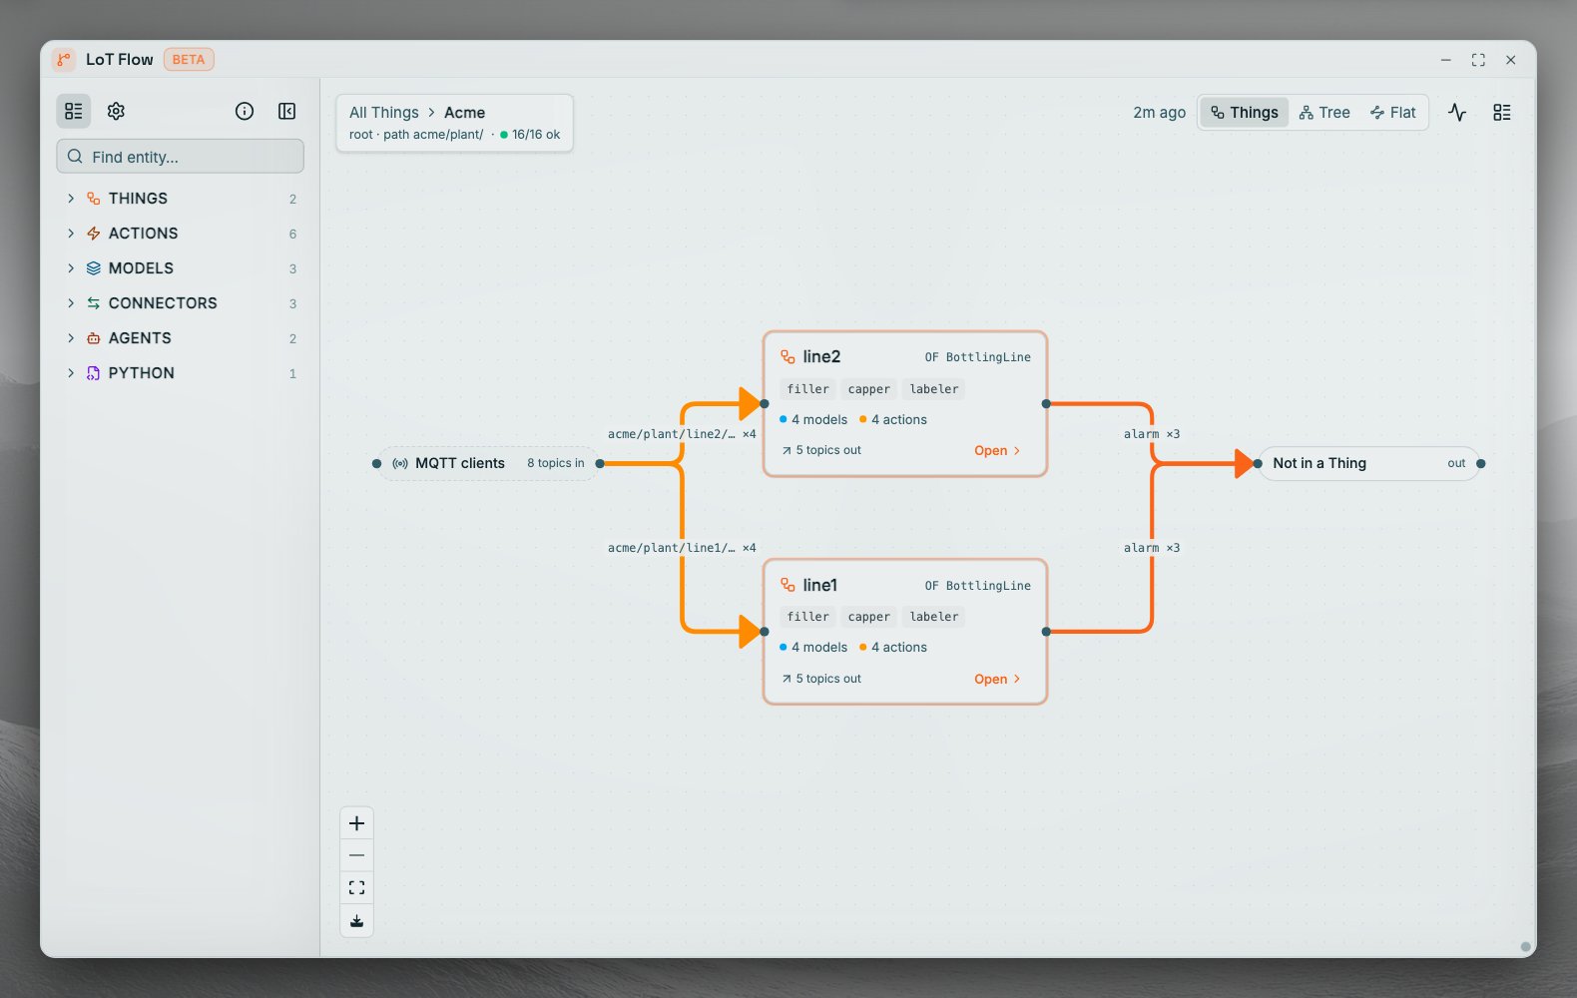Screen dimensions: 1577x998
Task: Click the Agents robot icon
Action: click(93, 338)
